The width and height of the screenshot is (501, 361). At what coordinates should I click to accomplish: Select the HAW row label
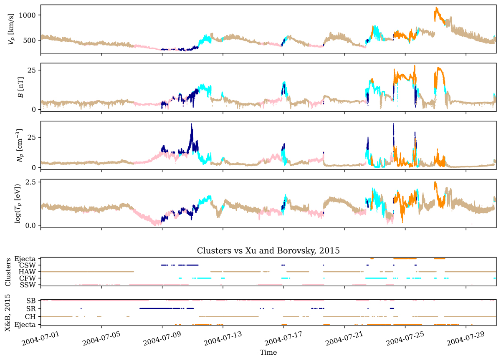[28, 272]
